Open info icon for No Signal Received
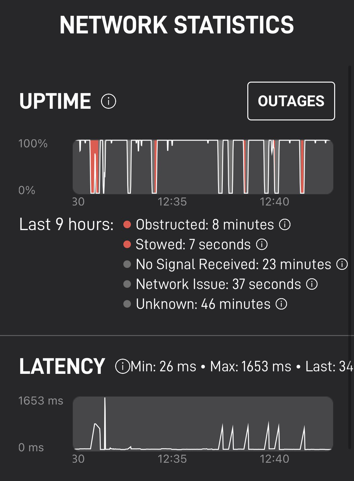The width and height of the screenshot is (354, 481). 342,264
